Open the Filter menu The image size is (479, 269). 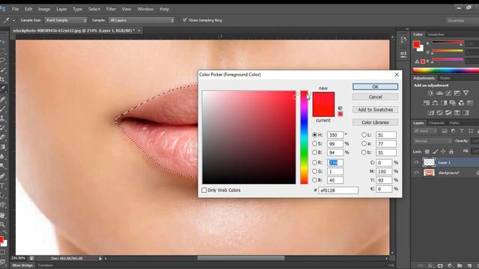(111, 9)
